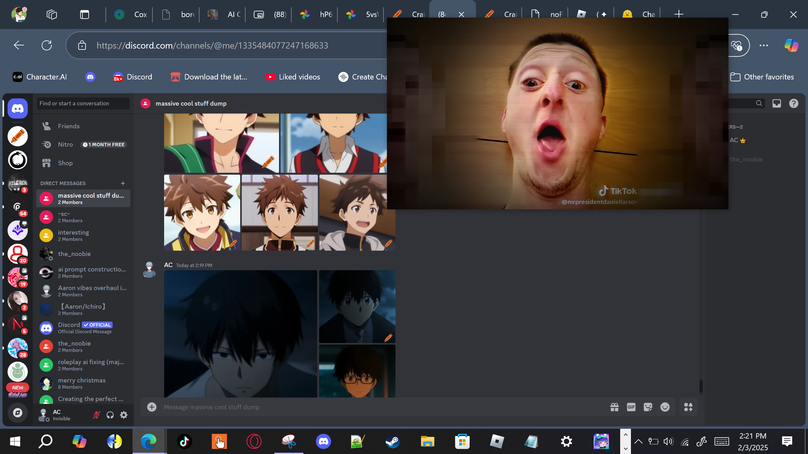Open TikTok from the taskbar
808x454 pixels.
pos(185,441)
